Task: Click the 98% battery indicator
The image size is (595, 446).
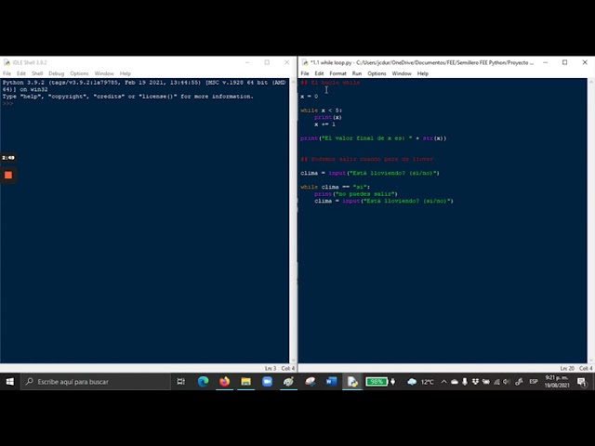Action: click(377, 382)
